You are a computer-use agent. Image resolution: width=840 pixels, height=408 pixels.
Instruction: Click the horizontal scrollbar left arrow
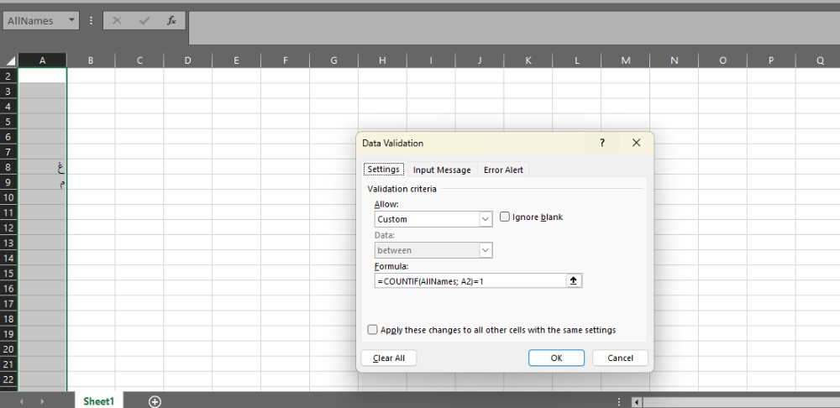(637, 401)
